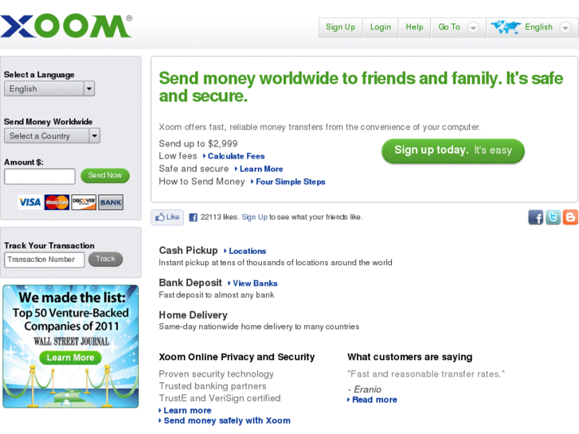Click the Visa card icon
The height and width of the screenshot is (434, 579).
(29, 202)
